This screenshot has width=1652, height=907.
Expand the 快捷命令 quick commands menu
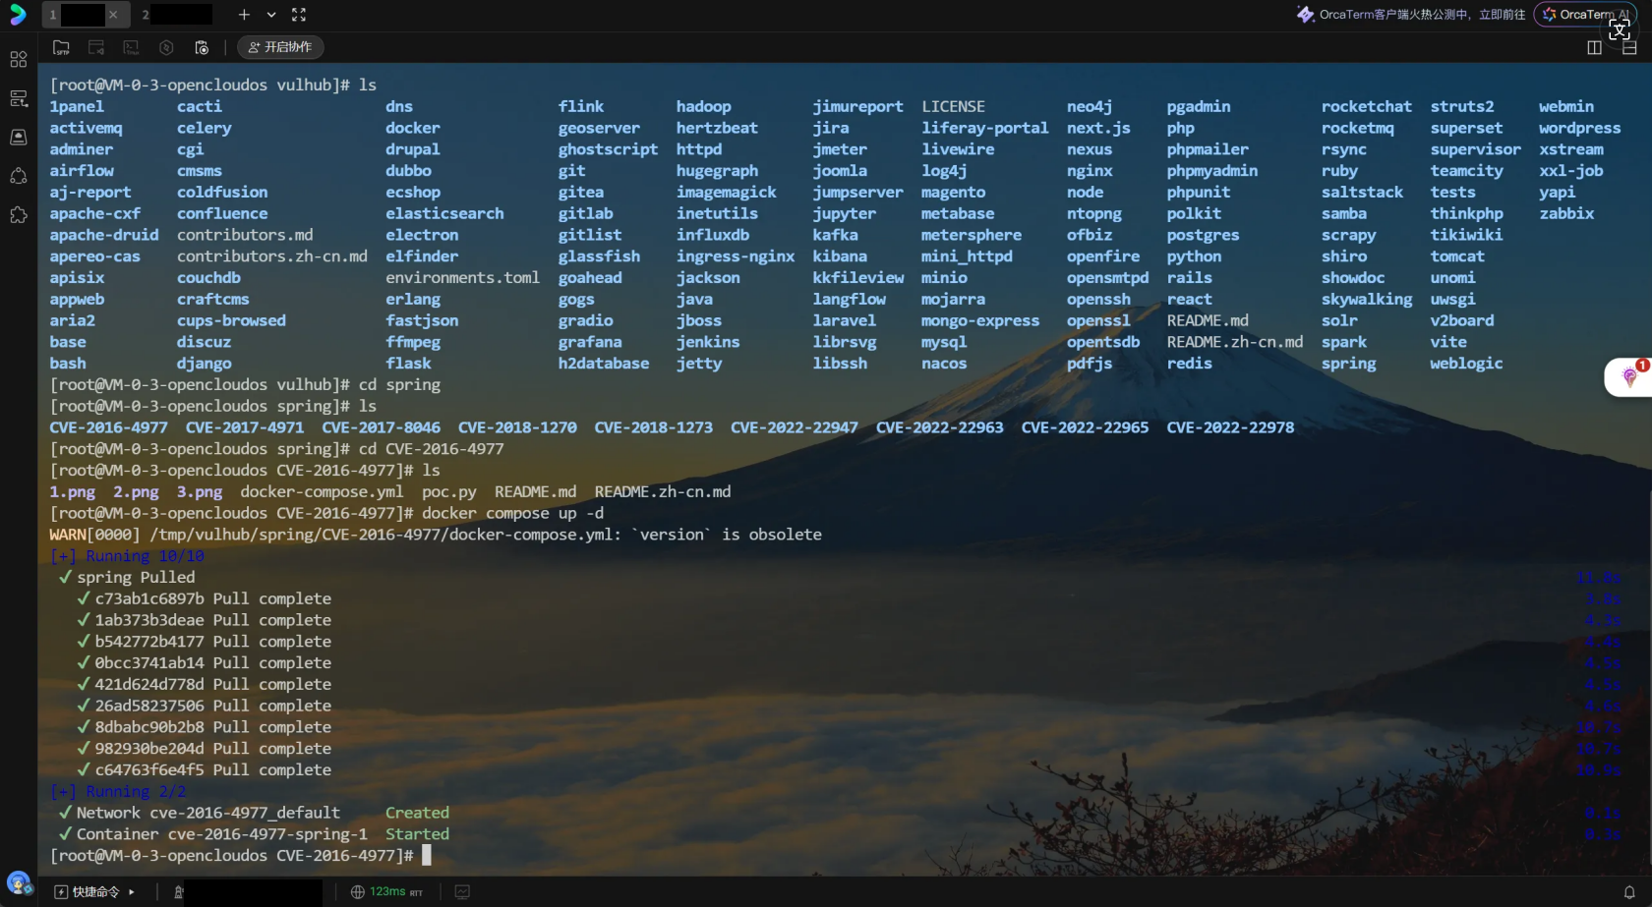[x=94, y=892]
